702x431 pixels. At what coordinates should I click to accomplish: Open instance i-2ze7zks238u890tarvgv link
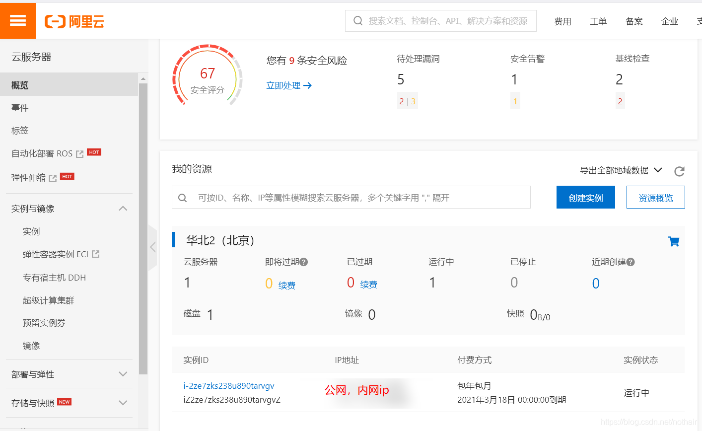[229, 386]
